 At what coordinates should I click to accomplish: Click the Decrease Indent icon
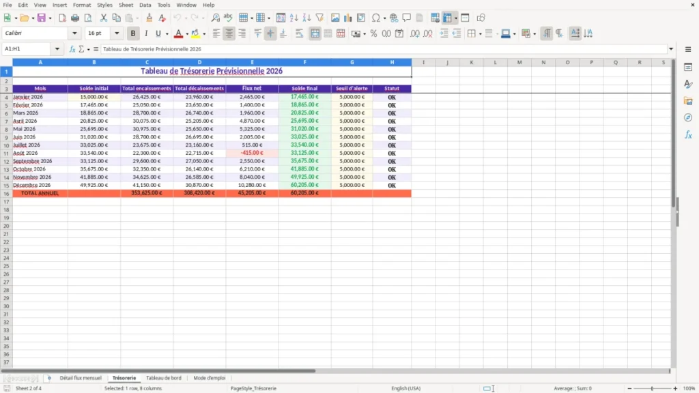click(x=457, y=33)
